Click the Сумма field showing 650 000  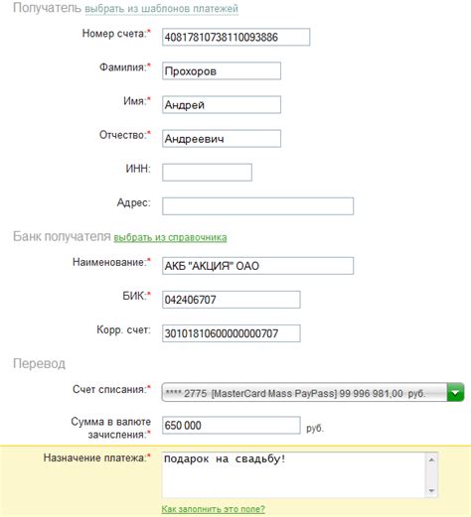(232, 426)
